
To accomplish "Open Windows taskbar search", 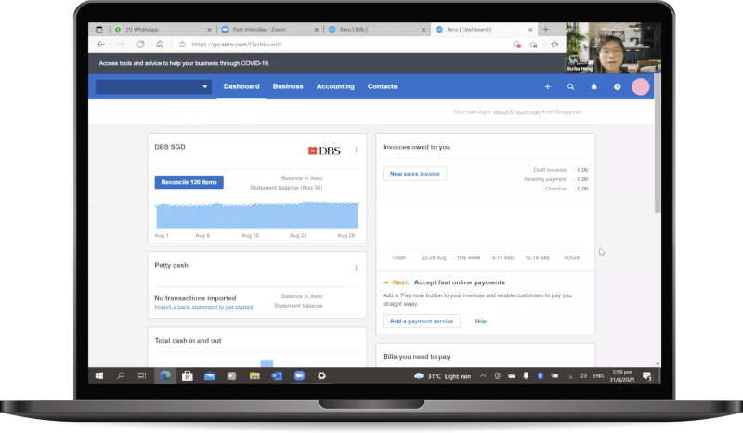I will click(x=121, y=375).
